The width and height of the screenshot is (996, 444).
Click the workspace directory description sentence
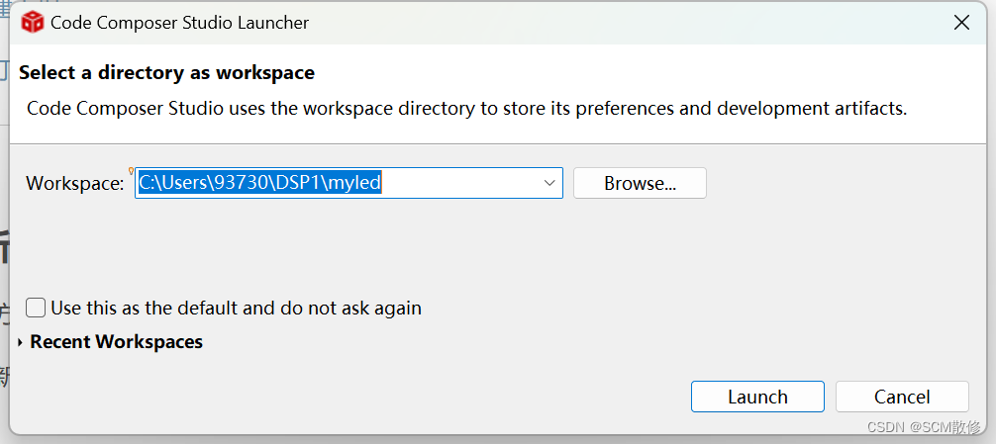tap(467, 109)
